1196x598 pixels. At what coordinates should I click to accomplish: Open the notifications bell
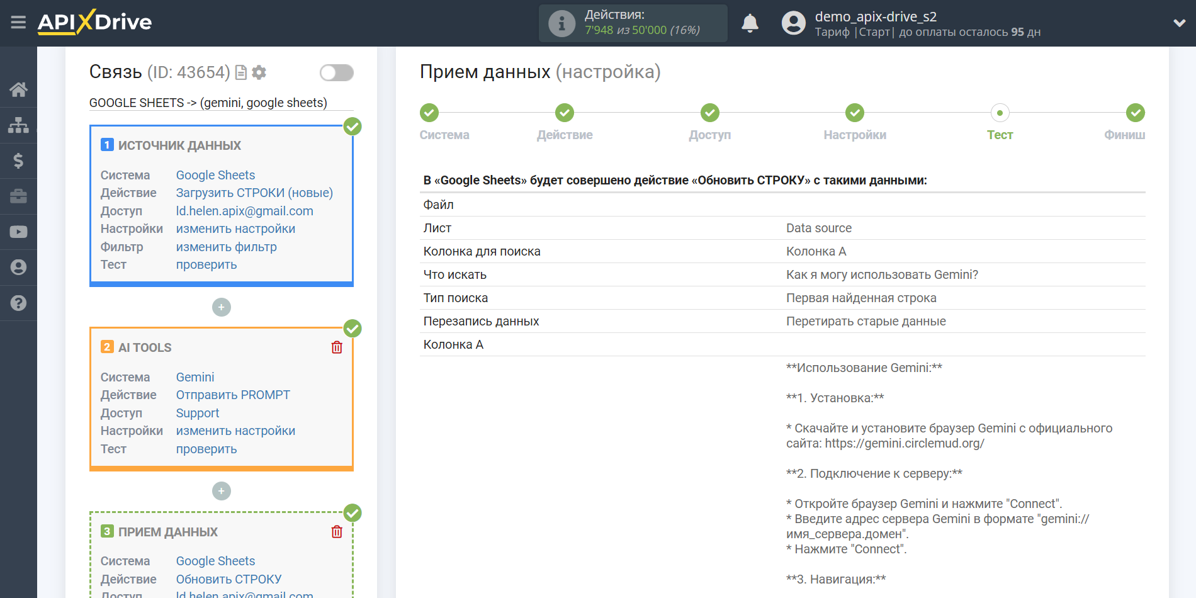pos(750,23)
